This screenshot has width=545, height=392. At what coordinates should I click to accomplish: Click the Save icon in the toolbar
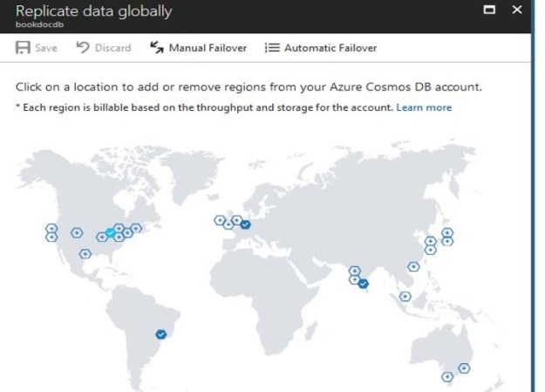coord(24,48)
